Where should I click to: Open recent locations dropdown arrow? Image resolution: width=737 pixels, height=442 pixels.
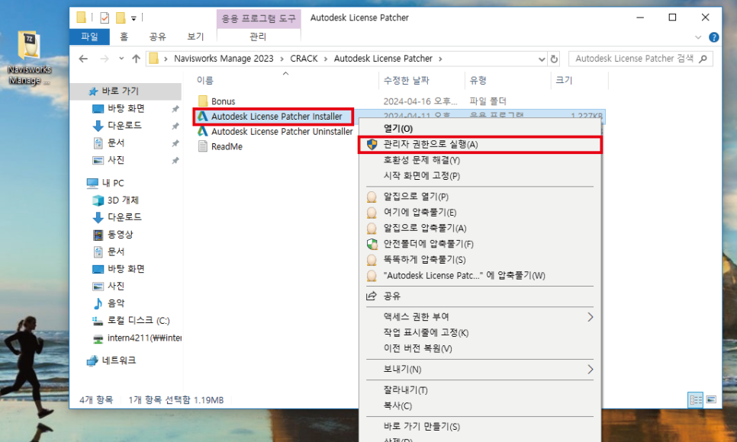point(121,59)
